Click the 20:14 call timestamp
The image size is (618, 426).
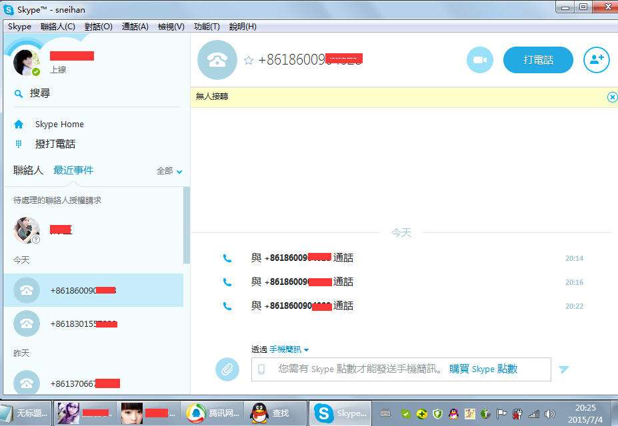tap(574, 258)
